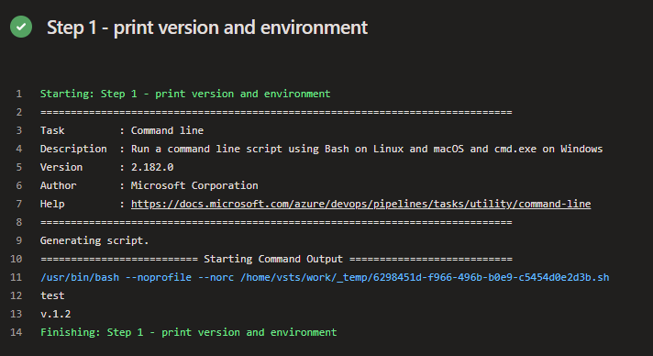Screen dimensions: 653x356
Task: Select line number 4 in gutter
Action: (x=18, y=149)
